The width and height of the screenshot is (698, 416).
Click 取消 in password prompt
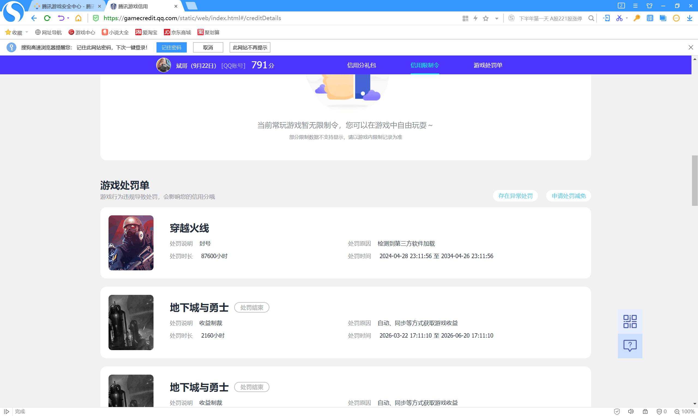point(208,47)
